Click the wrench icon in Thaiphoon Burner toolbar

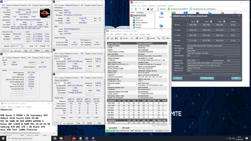[158, 38]
